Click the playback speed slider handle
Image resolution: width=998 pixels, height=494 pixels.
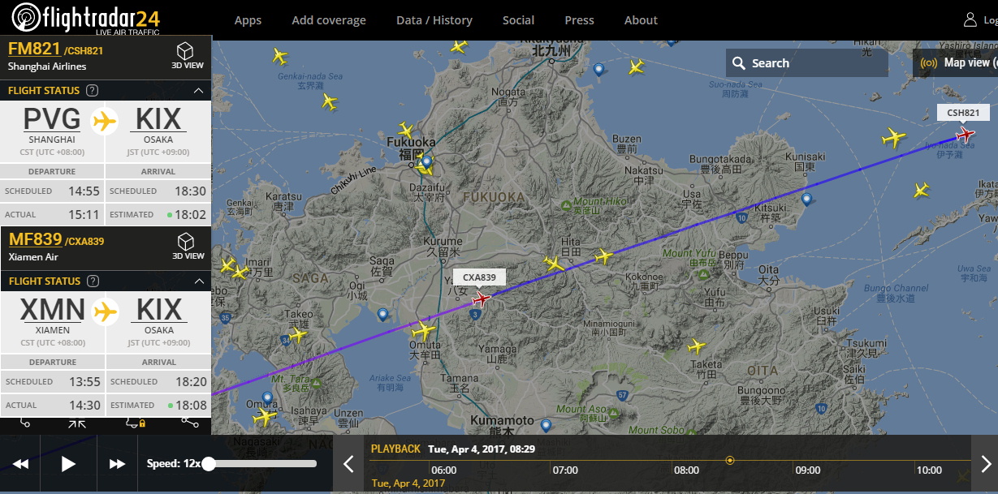[209, 464]
